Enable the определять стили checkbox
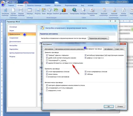The height and width of the screenshot is (116, 133). 47,90
